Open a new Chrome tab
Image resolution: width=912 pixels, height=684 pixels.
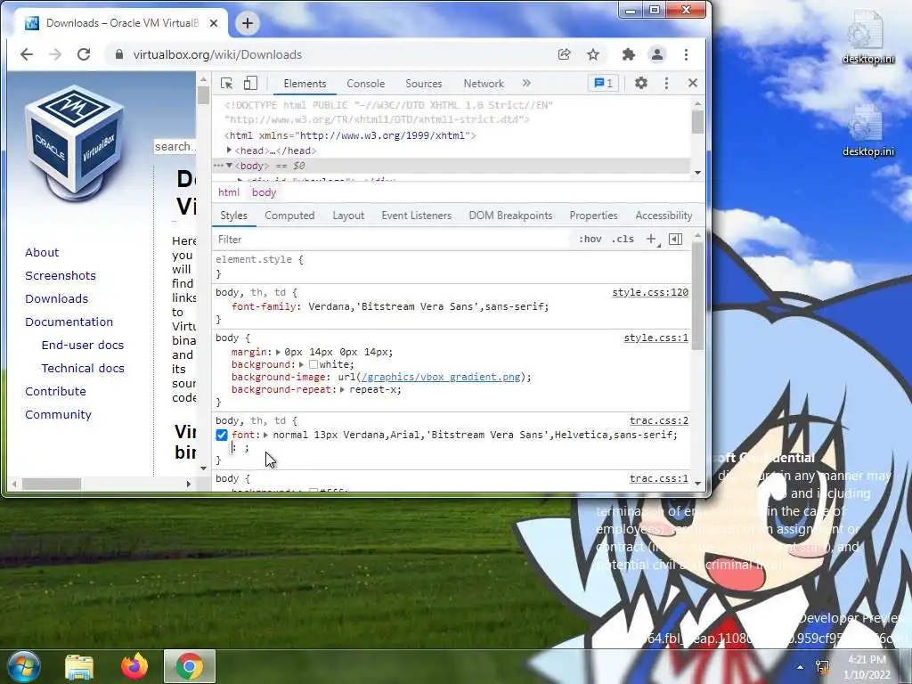click(248, 23)
